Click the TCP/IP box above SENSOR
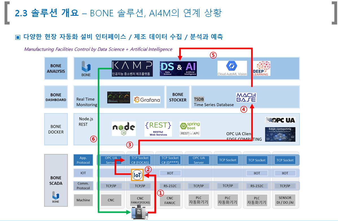Image resolution: width=338 pixels, height=221 pixels. pyautogui.click(x=285, y=186)
